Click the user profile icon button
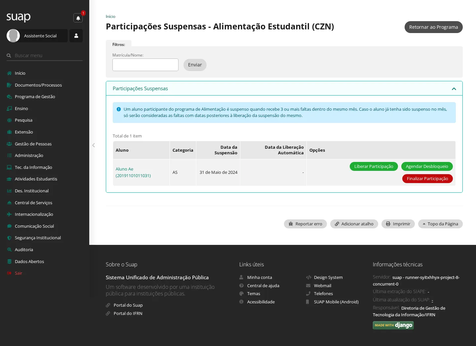 76,36
